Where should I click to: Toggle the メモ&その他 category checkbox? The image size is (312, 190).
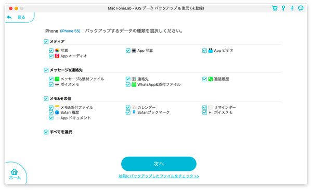pyautogui.click(x=46, y=98)
